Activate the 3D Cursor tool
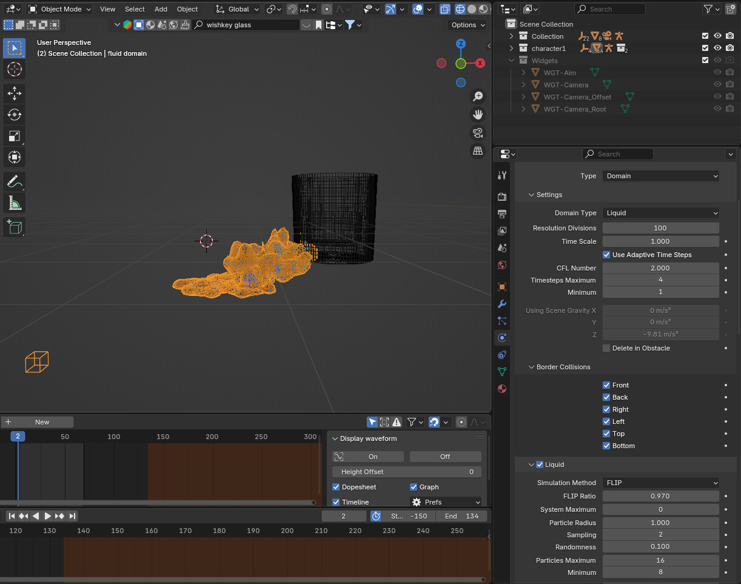The image size is (741, 584). coord(15,69)
